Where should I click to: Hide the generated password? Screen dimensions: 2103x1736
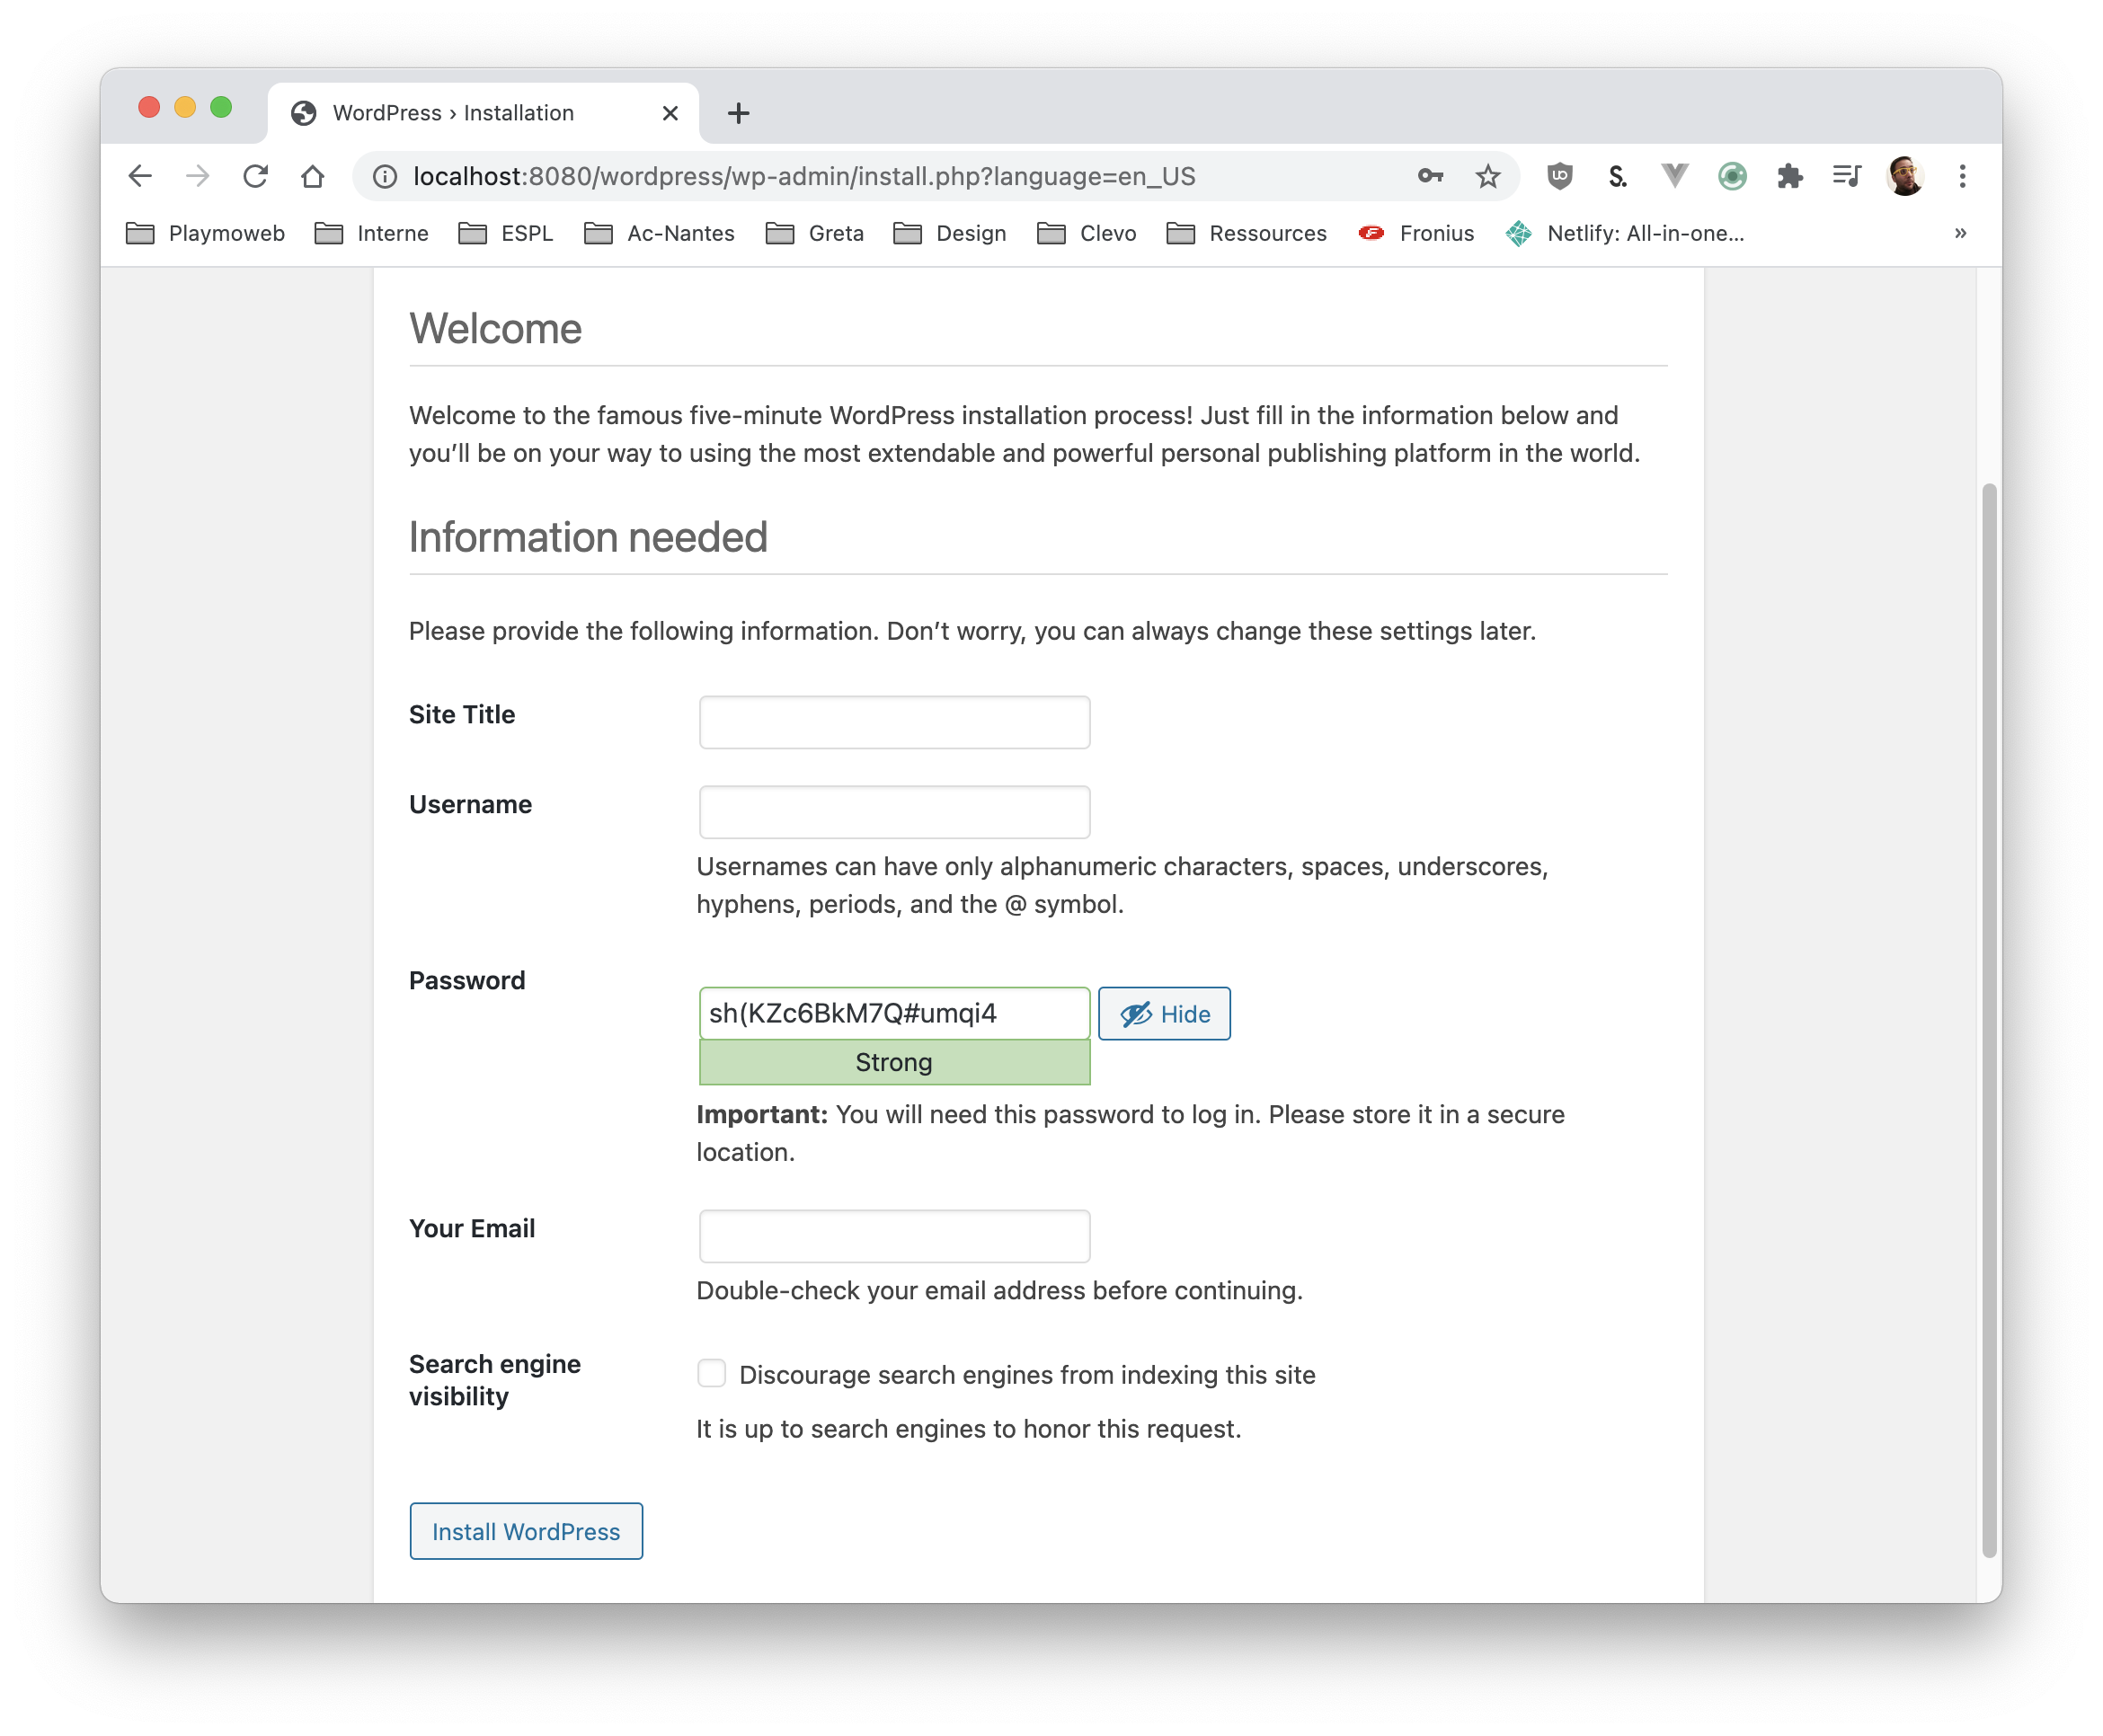(1163, 1013)
